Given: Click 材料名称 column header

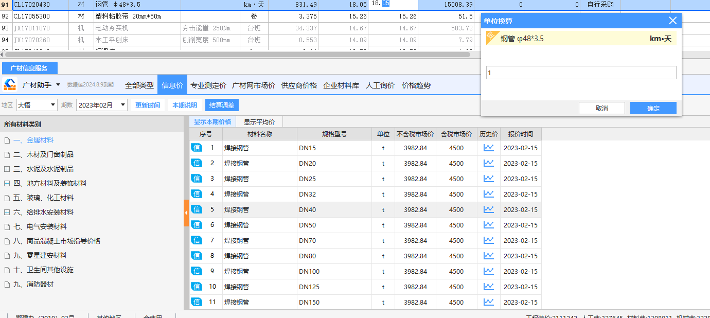Looking at the screenshot, I should [259, 134].
